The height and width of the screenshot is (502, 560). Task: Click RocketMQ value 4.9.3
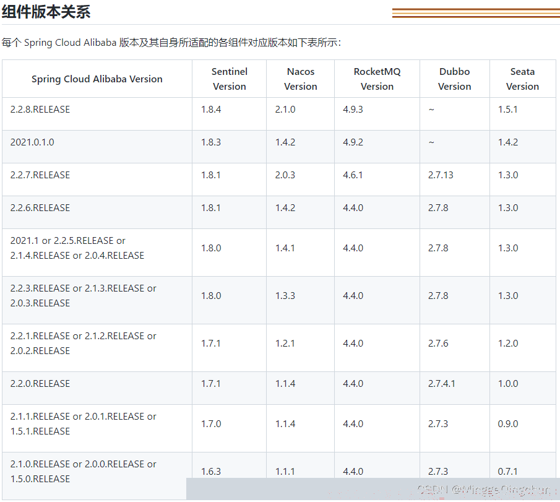(353, 110)
